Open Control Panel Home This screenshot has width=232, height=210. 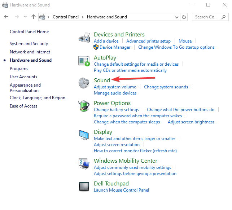(x=29, y=32)
